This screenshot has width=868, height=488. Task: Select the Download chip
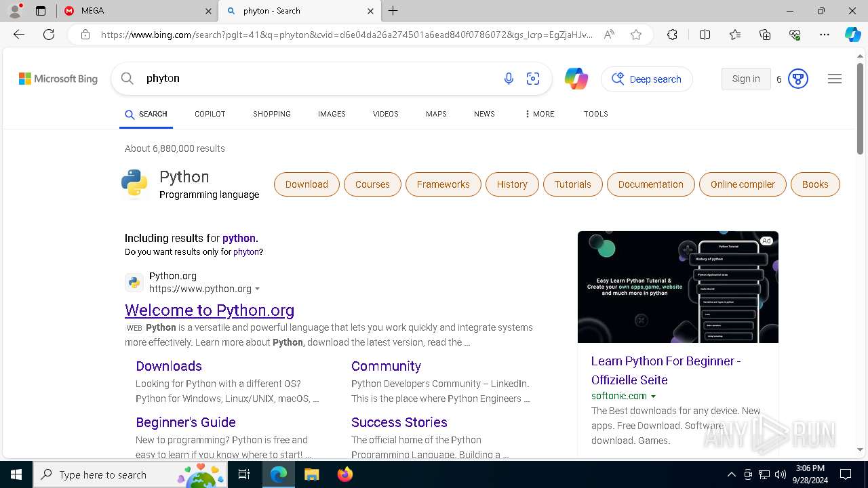pos(307,184)
